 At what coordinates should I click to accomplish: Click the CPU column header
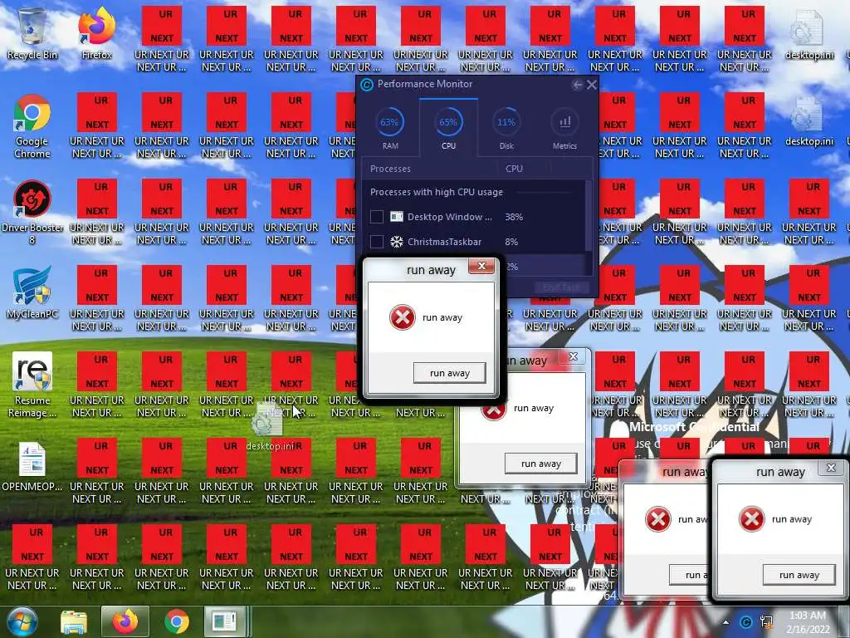point(514,169)
